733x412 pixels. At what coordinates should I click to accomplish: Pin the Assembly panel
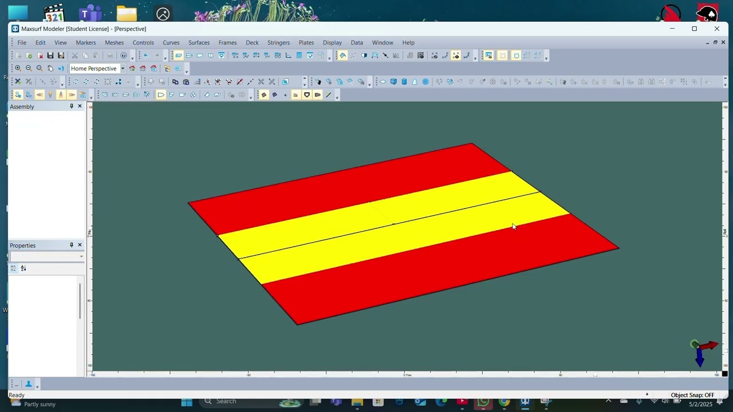(72, 106)
